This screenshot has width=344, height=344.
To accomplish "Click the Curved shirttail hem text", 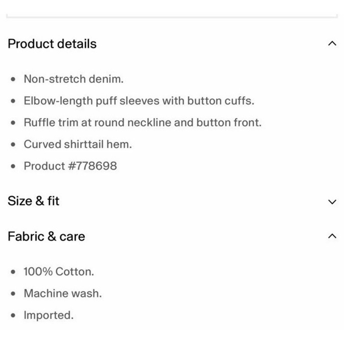I will [78, 144].
